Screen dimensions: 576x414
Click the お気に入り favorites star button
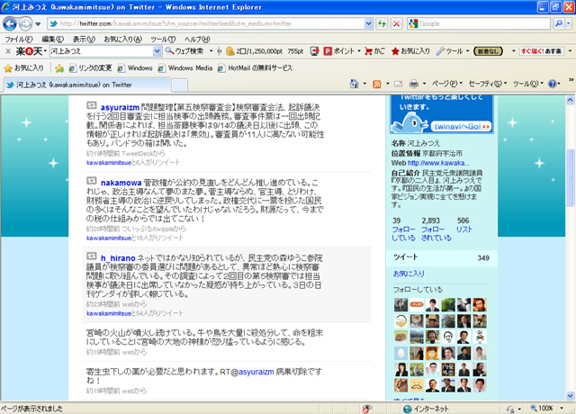pyautogui.click(x=23, y=68)
